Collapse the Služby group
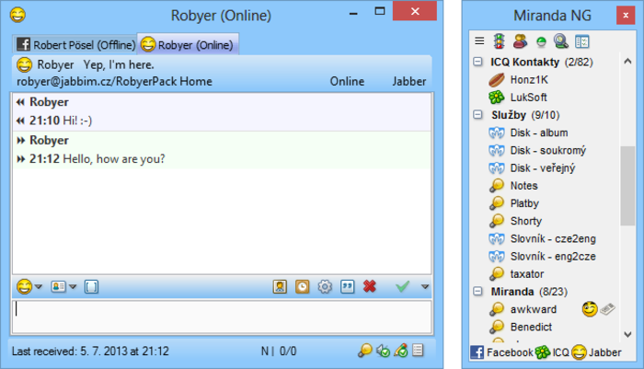644x369 pixels. (477, 115)
